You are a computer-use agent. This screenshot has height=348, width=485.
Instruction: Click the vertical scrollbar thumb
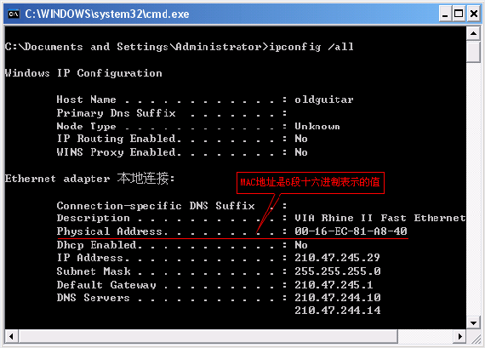pos(473,52)
